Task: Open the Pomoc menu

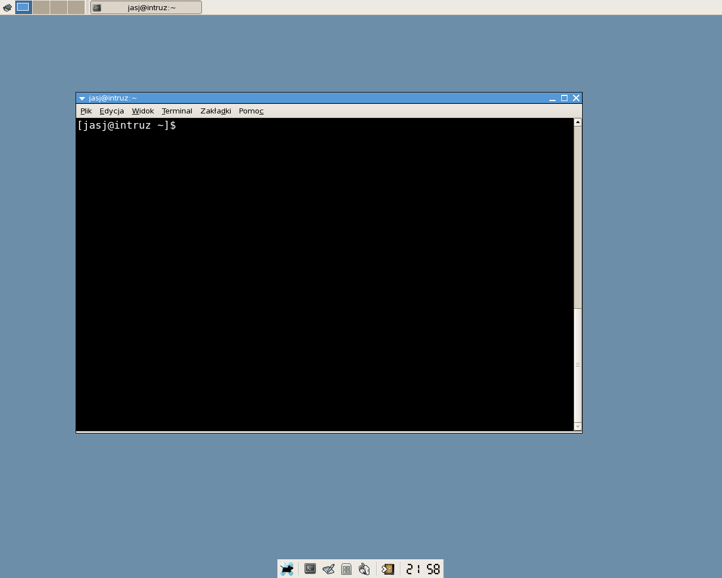Action: pyautogui.click(x=251, y=111)
